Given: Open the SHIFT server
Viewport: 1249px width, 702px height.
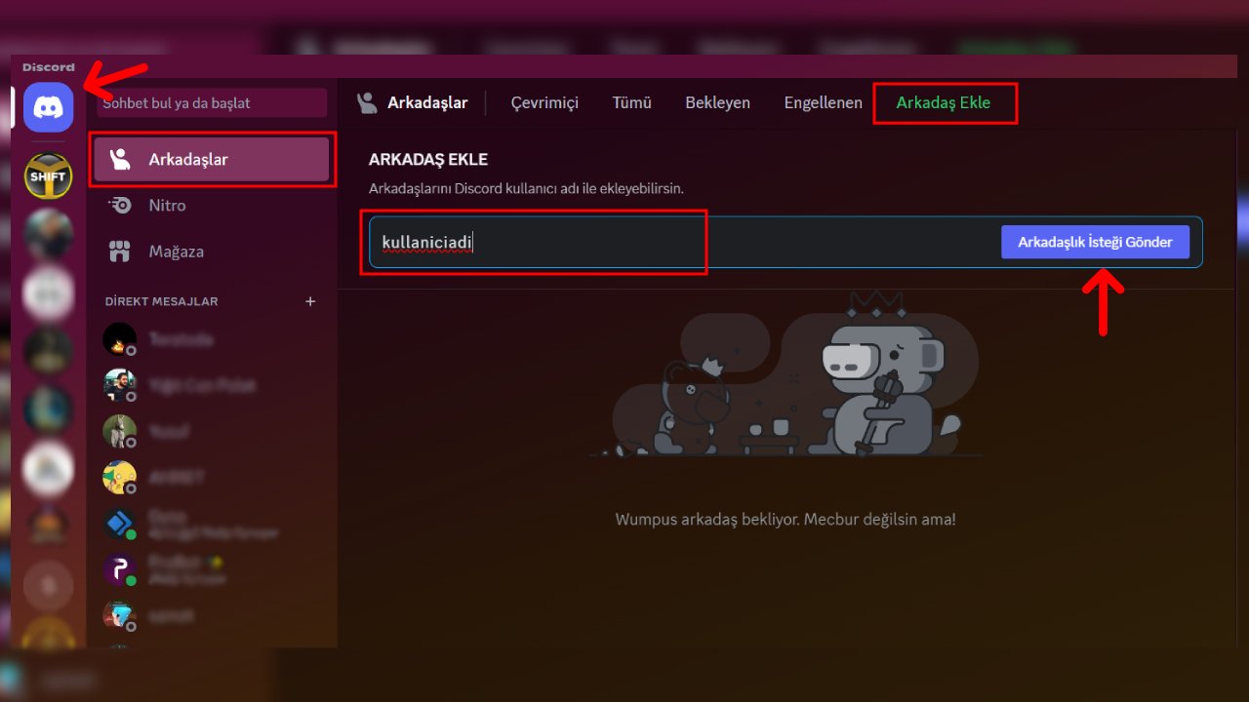Looking at the screenshot, I should pos(48,176).
